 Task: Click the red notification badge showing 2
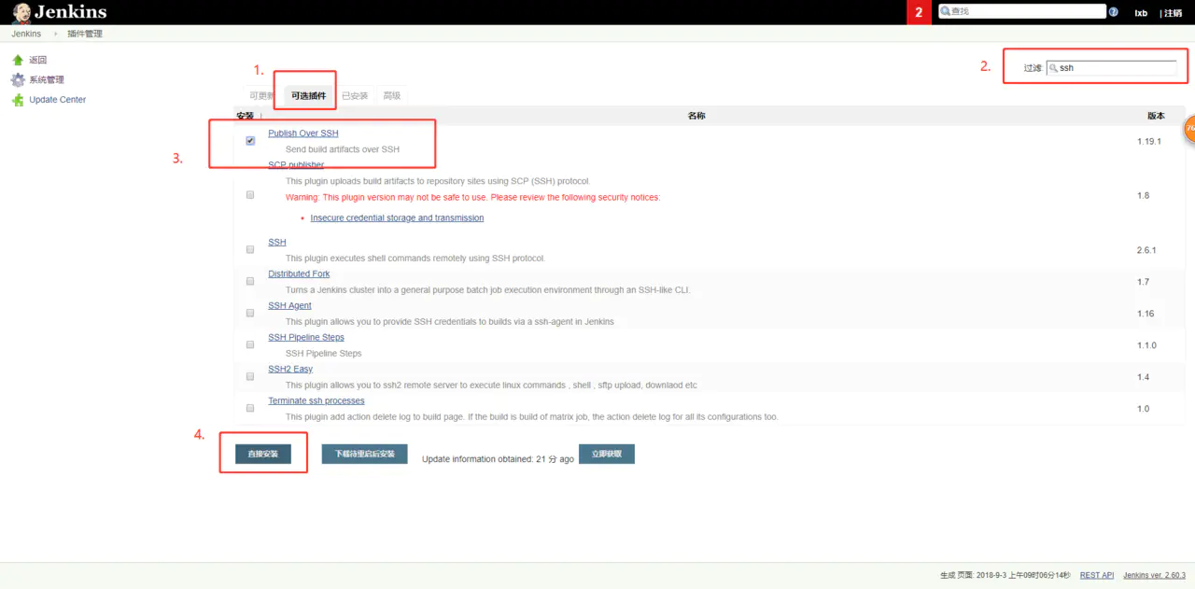[917, 12]
